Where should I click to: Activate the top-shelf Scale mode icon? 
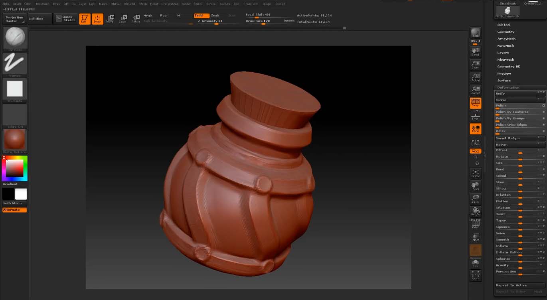tap(122, 19)
